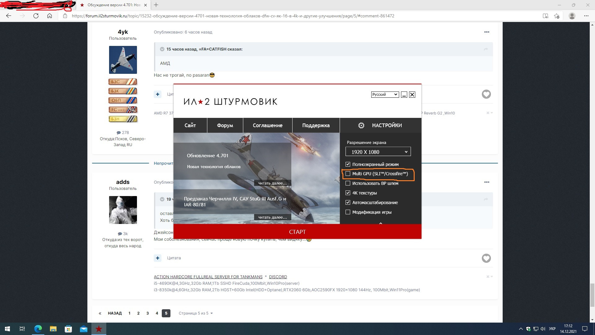595x335 pixels.
Task: Open the 1920 X 1080 resolution dropdown
Action: click(x=378, y=152)
